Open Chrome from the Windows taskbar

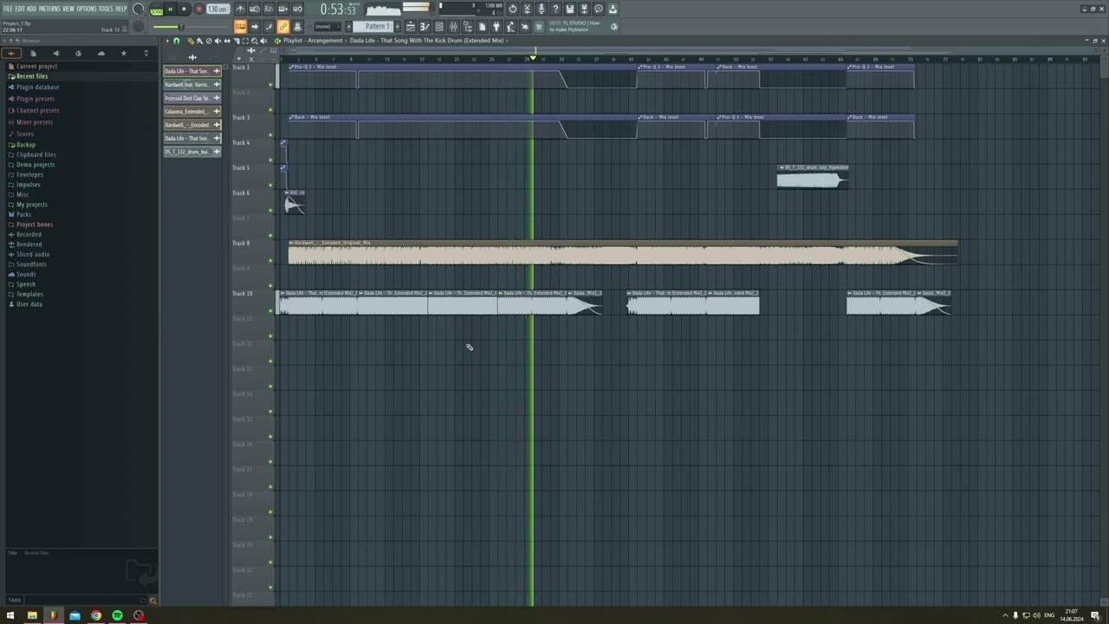pos(95,615)
